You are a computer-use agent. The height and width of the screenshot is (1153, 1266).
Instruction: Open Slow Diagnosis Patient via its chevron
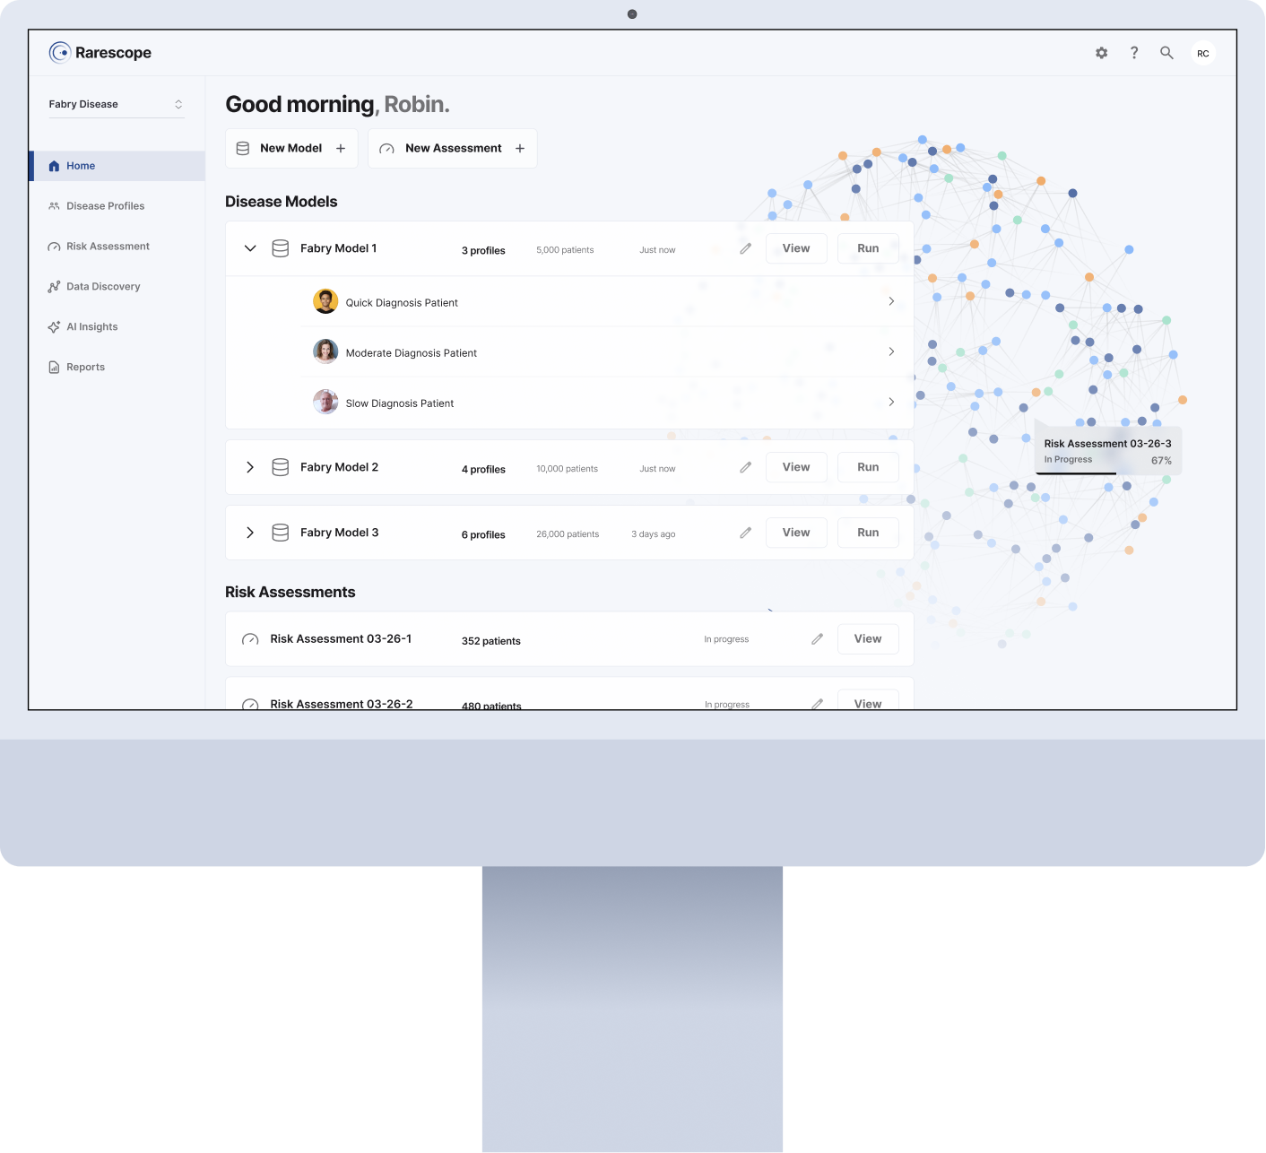pos(891,402)
